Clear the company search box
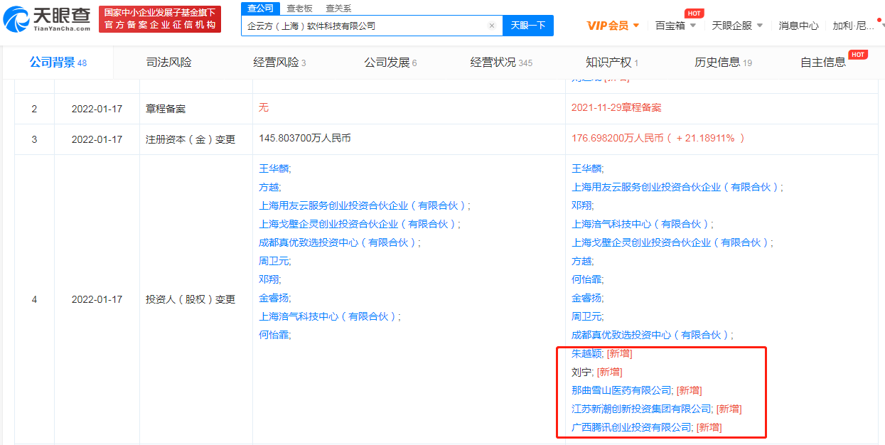885x445 pixels. point(491,26)
